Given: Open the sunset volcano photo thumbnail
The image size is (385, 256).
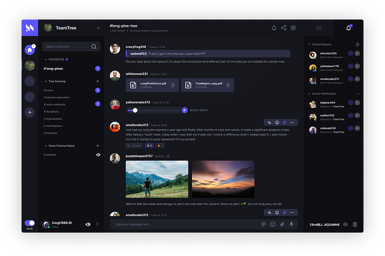Looking at the screenshot, I should coord(223,179).
